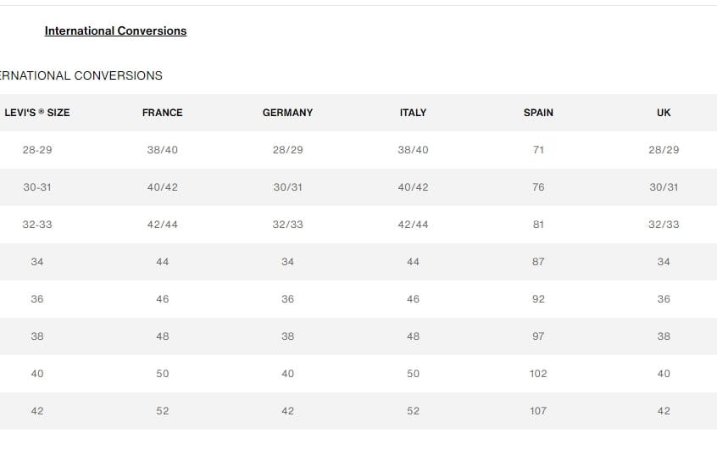Select Germany value 32/33
This screenshot has height=450, width=717.
pyautogui.click(x=287, y=224)
